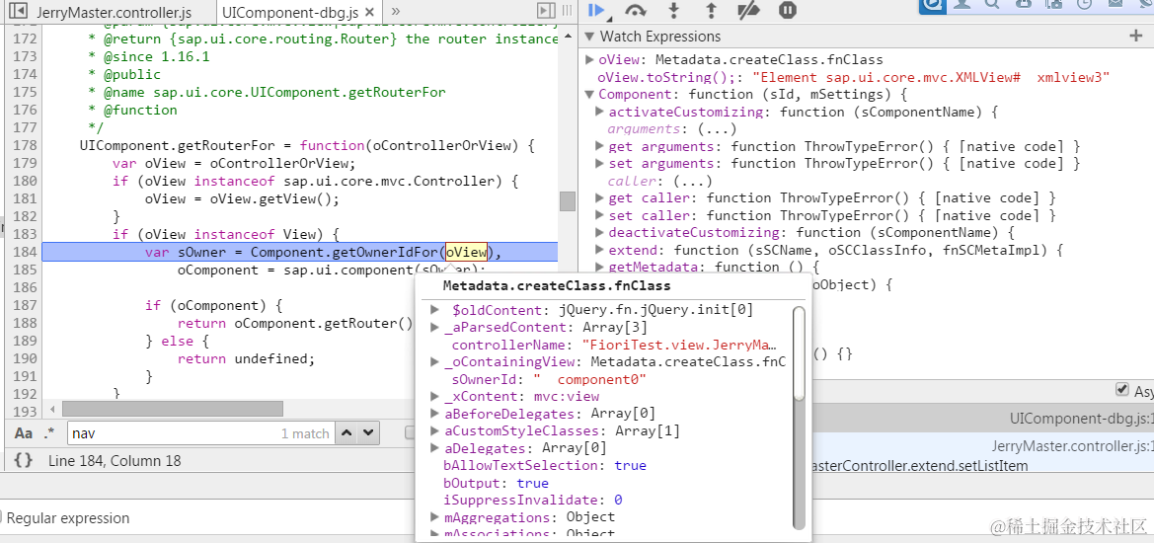
Task: Toggle regex search (.*) button
Action: tap(49, 433)
